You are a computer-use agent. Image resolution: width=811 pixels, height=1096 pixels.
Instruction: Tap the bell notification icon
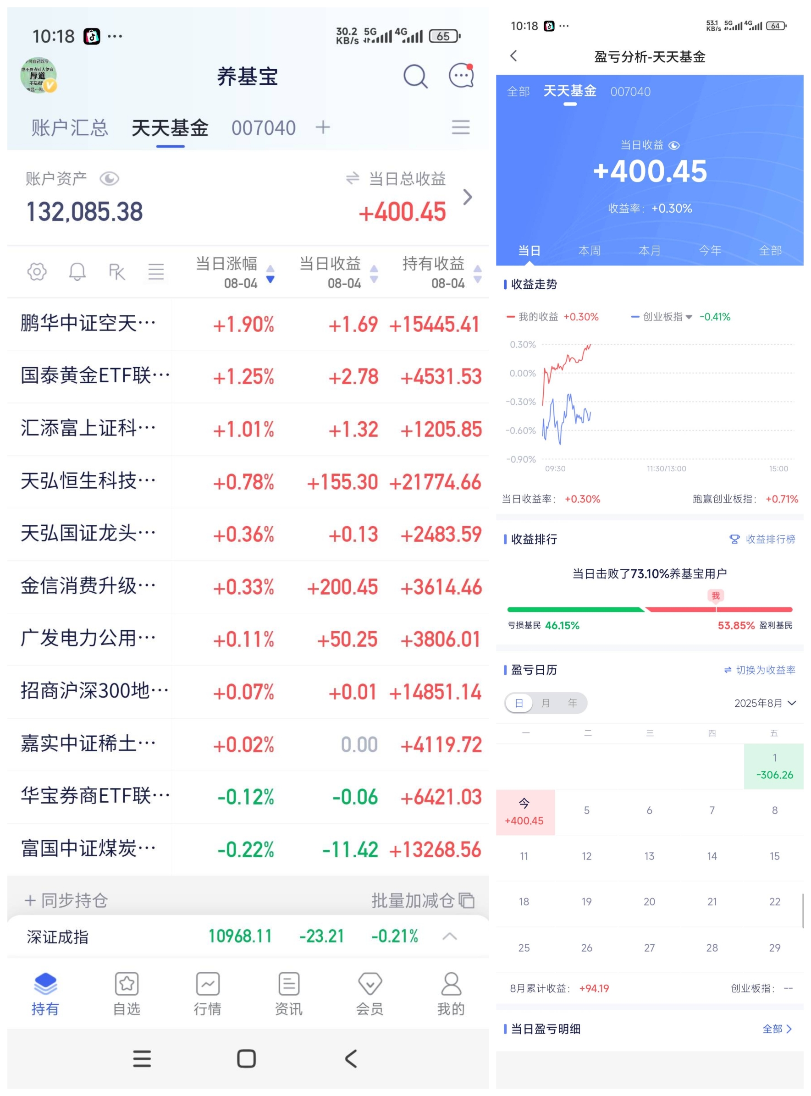coord(77,271)
